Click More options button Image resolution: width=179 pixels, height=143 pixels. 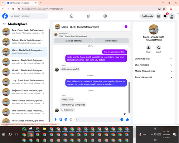[111, 41]
